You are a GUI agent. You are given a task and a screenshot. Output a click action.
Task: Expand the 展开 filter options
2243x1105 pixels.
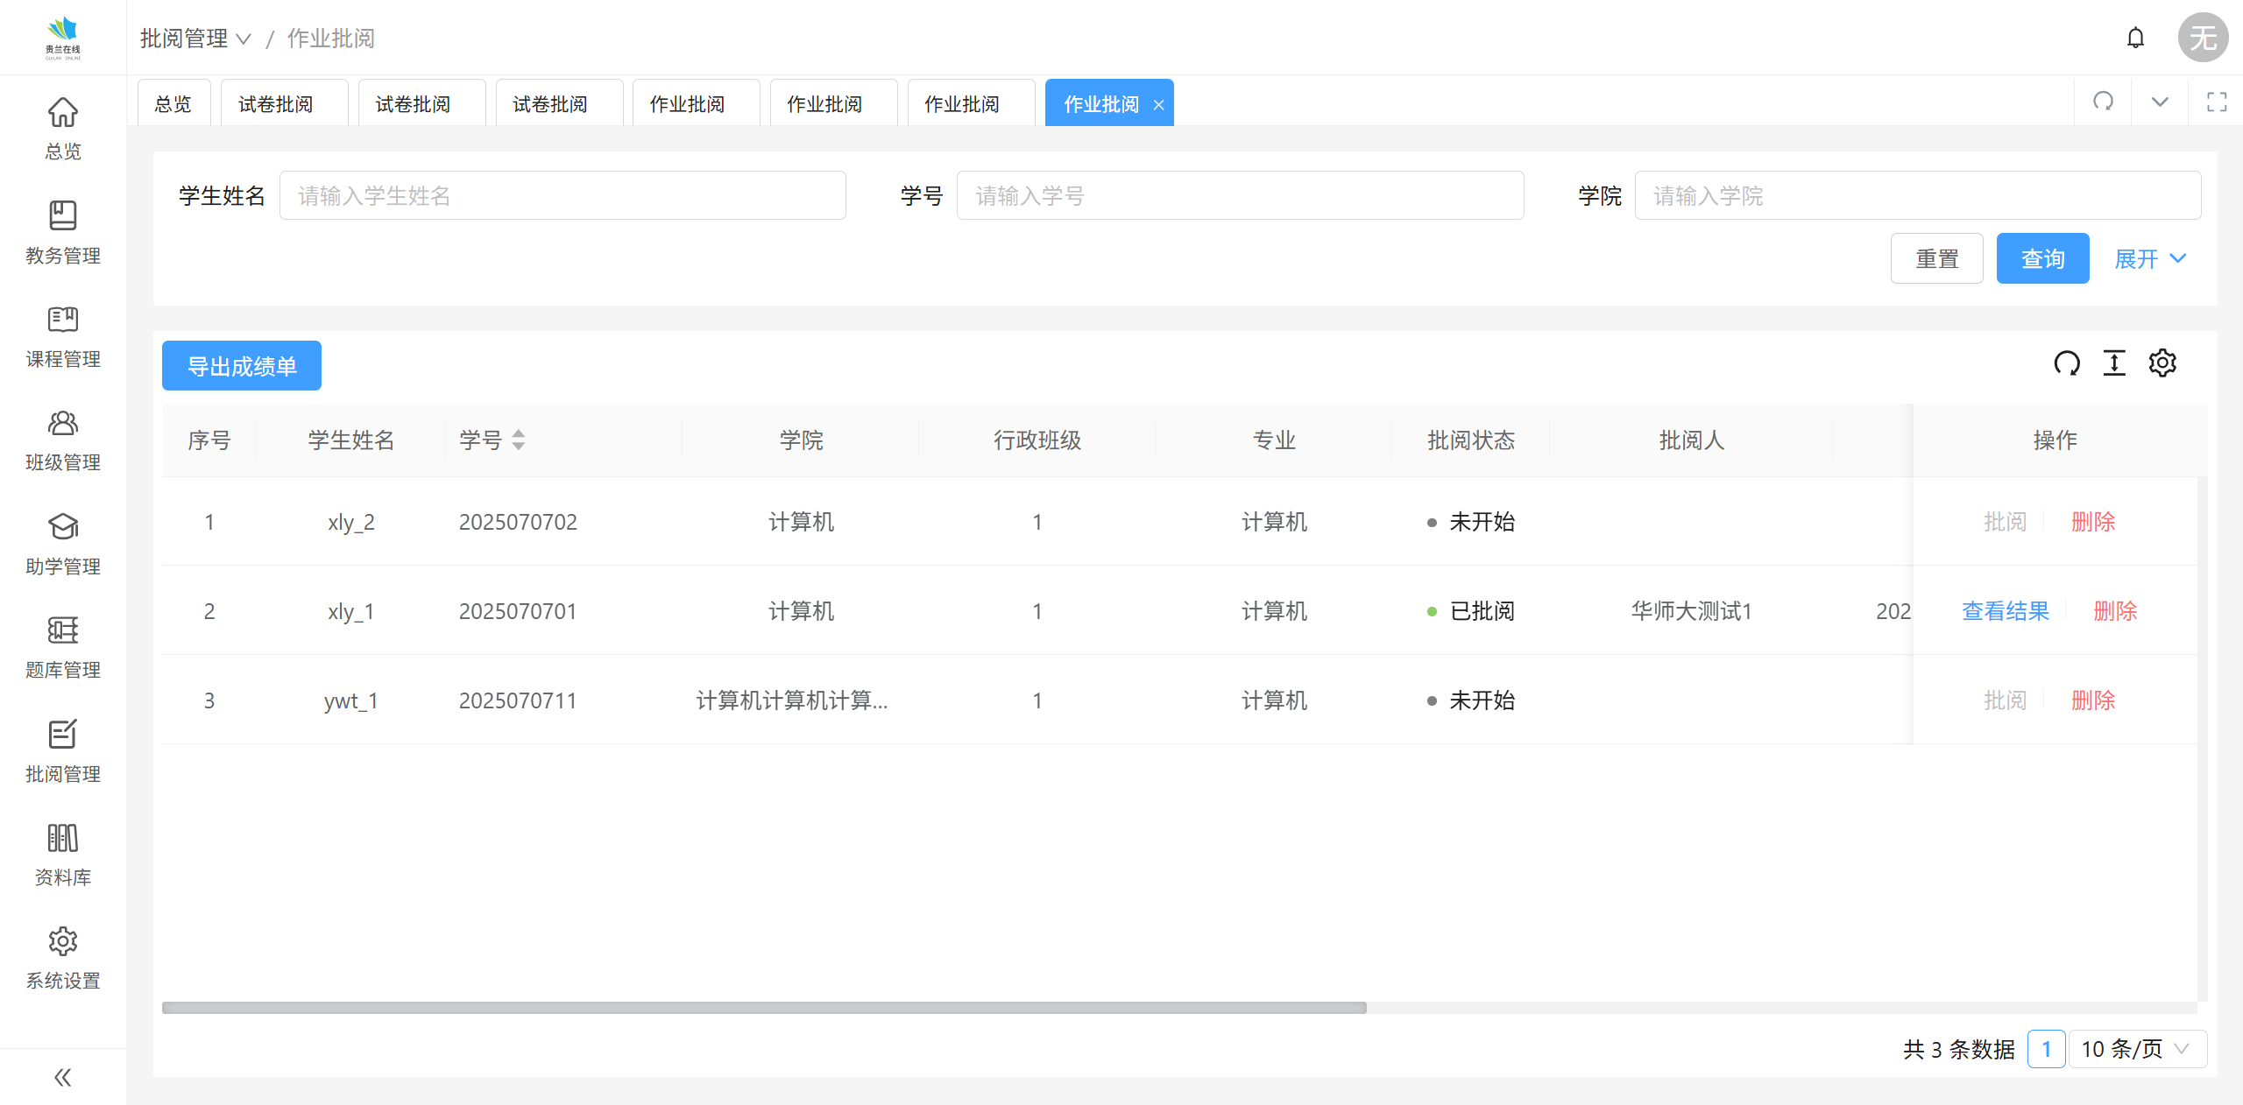[x=2150, y=259]
